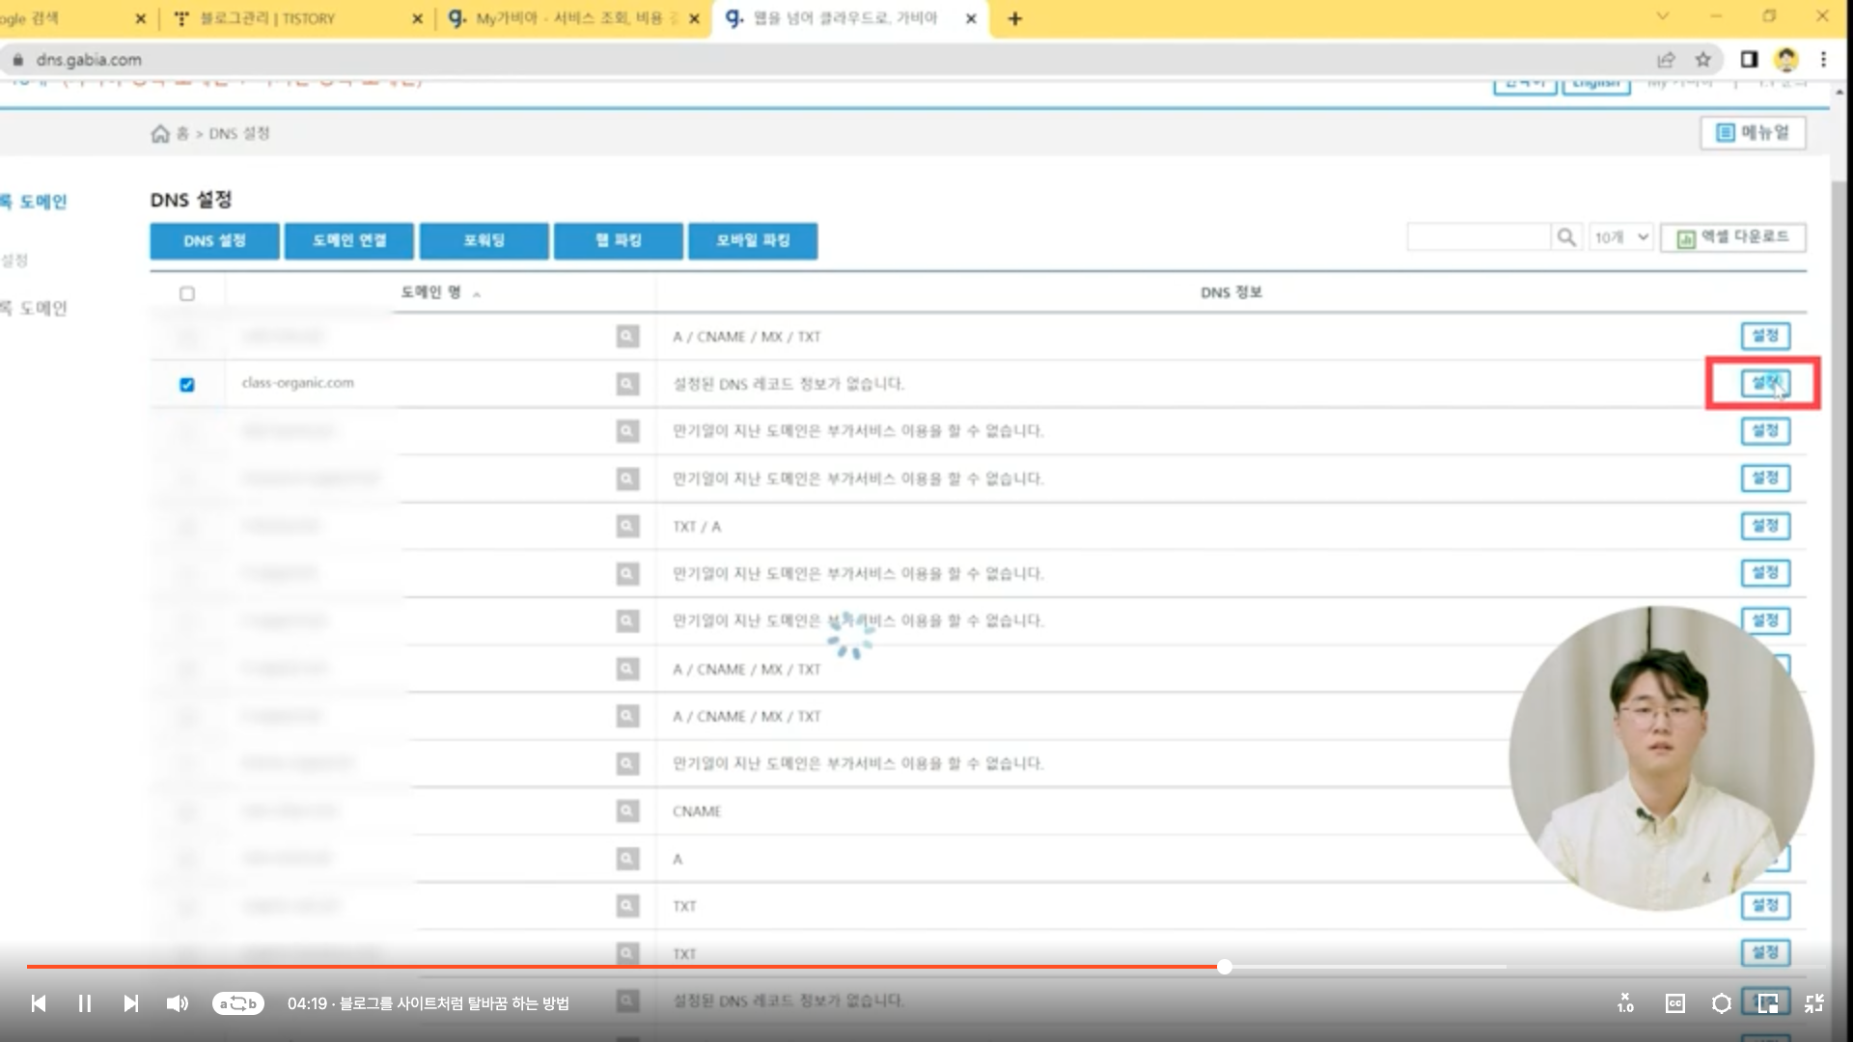
Task: Open the Chrome three-dot menu
Action: (x=1823, y=60)
